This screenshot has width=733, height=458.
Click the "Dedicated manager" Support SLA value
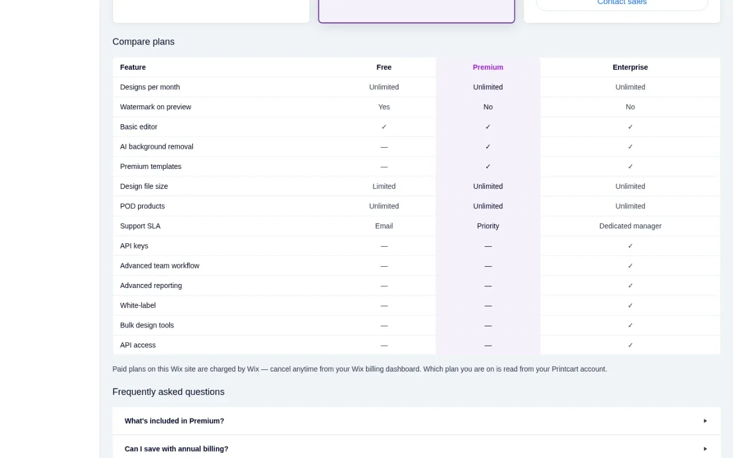tap(630, 226)
